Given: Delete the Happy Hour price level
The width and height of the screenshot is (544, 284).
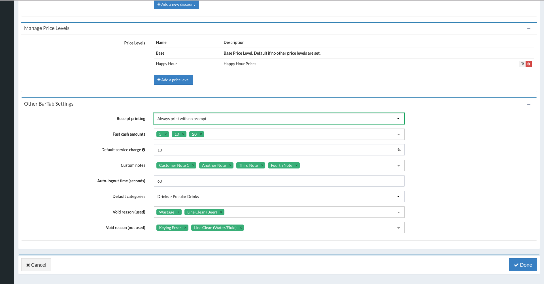Looking at the screenshot, I should [529, 64].
